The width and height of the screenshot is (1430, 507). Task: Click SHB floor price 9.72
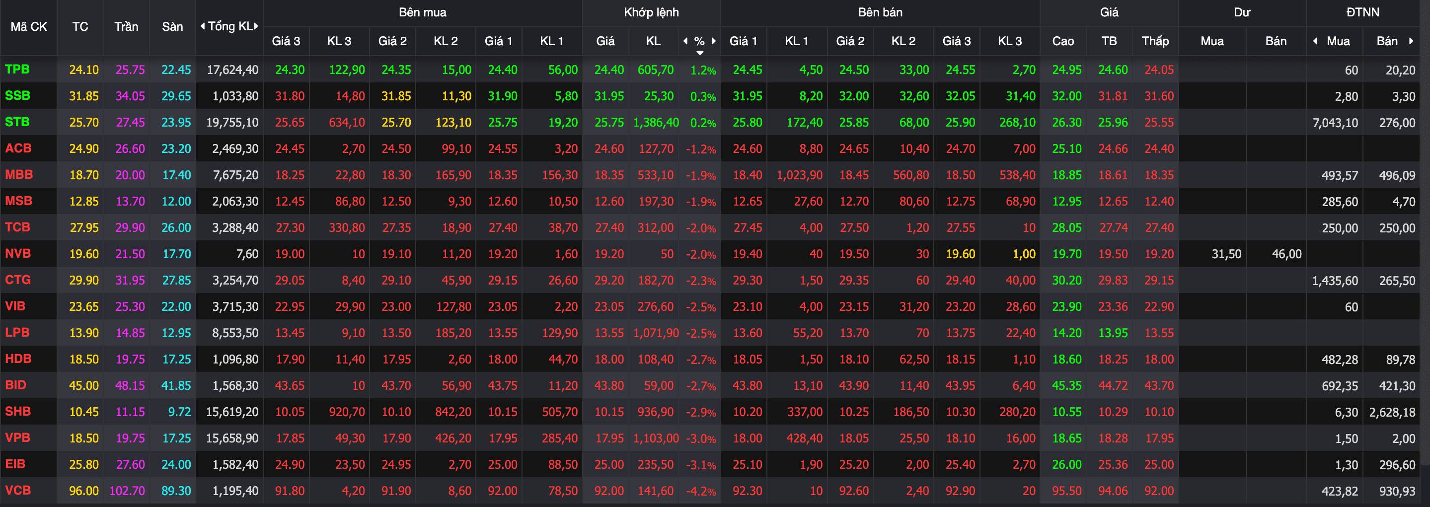coord(179,412)
